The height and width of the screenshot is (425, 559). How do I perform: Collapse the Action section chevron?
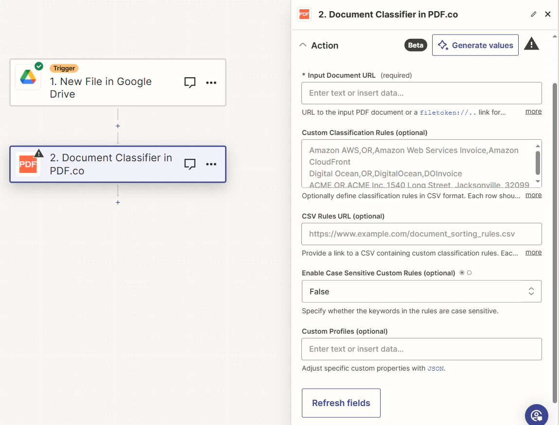pyautogui.click(x=303, y=45)
